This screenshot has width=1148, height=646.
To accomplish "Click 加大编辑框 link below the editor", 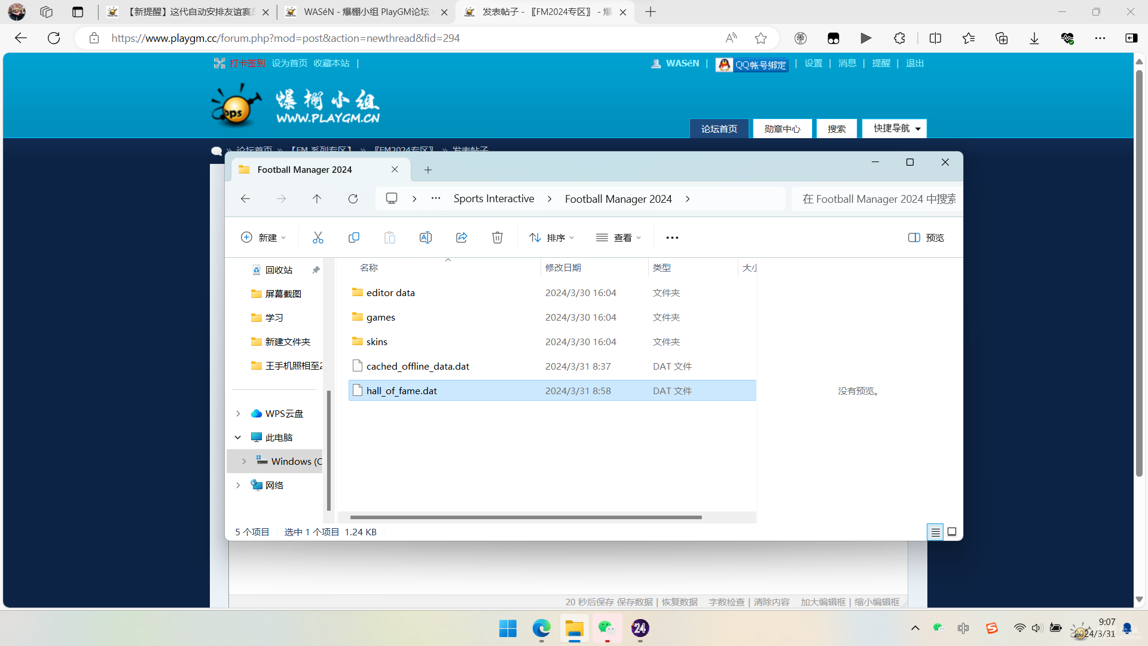I will pos(823,602).
